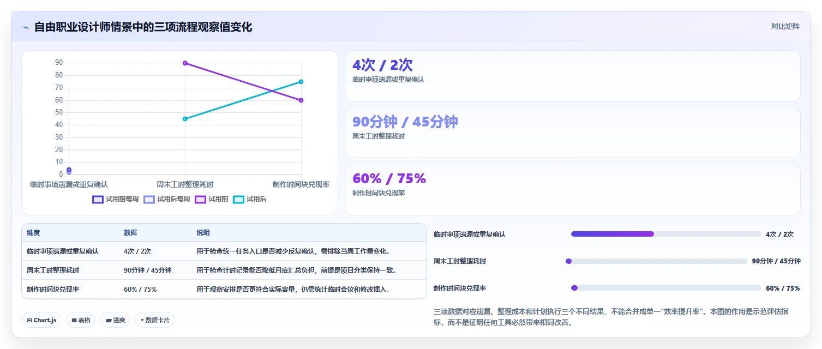Click progress value 90分钟 / 45分钟 at right
Viewport: 822px width, 349px height.
coord(776,261)
